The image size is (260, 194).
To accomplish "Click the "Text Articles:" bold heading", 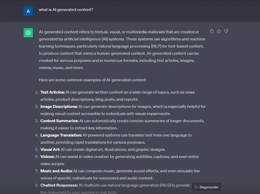I will coord(53,92).
